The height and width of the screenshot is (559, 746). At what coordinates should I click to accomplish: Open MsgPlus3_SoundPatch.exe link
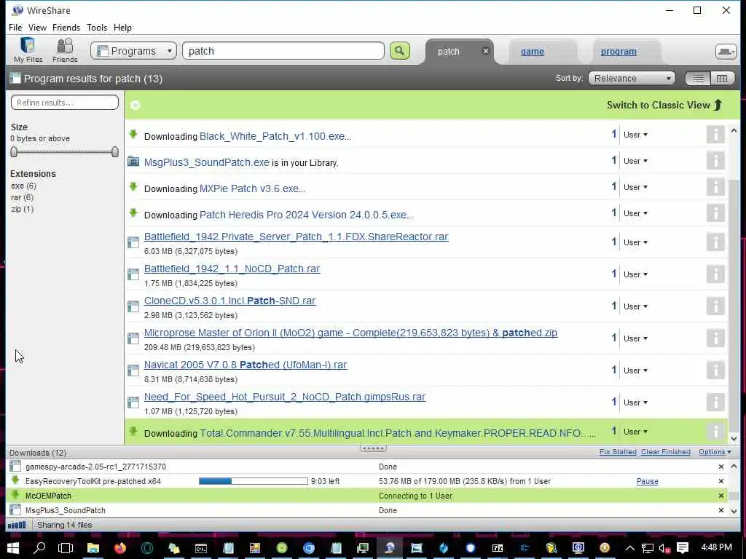[x=206, y=162]
